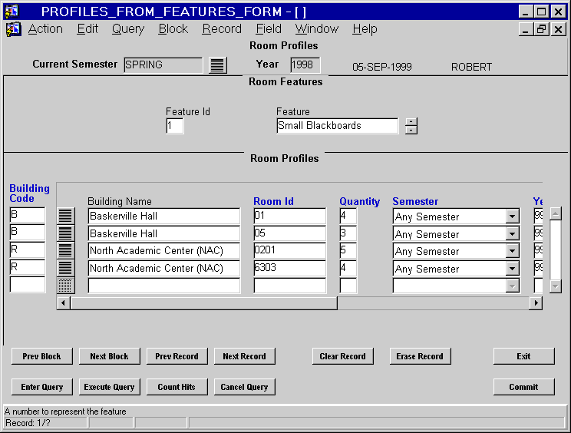Click the Exit button

coord(523,356)
